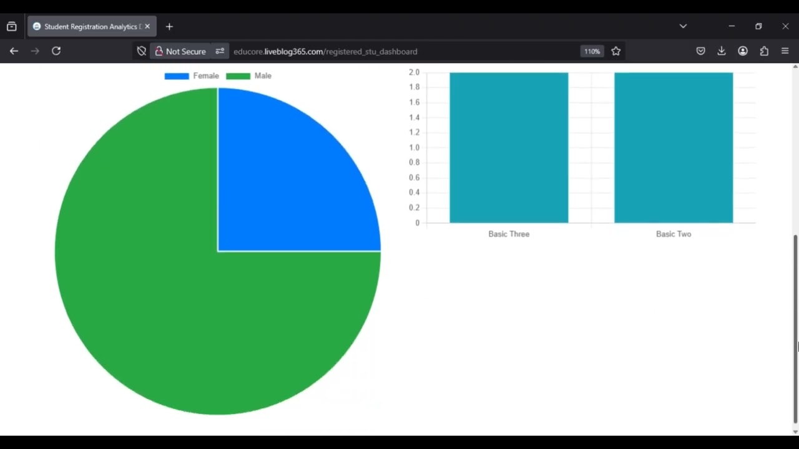The image size is (799, 449).
Task: Expand the list all tabs chevron
Action: pyautogui.click(x=683, y=26)
